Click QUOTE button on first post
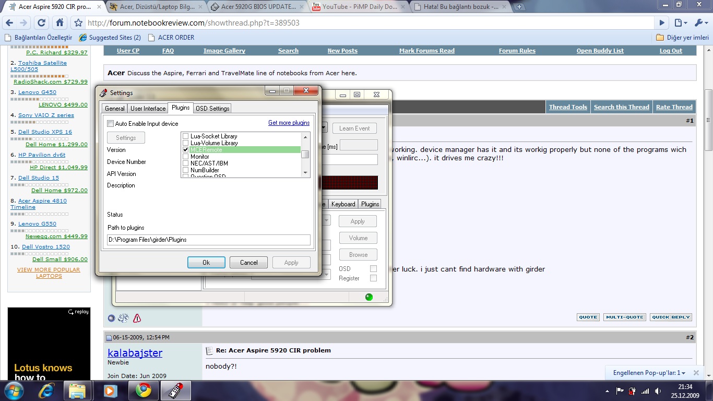The height and width of the screenshot is (401, 713). point(588,317)
